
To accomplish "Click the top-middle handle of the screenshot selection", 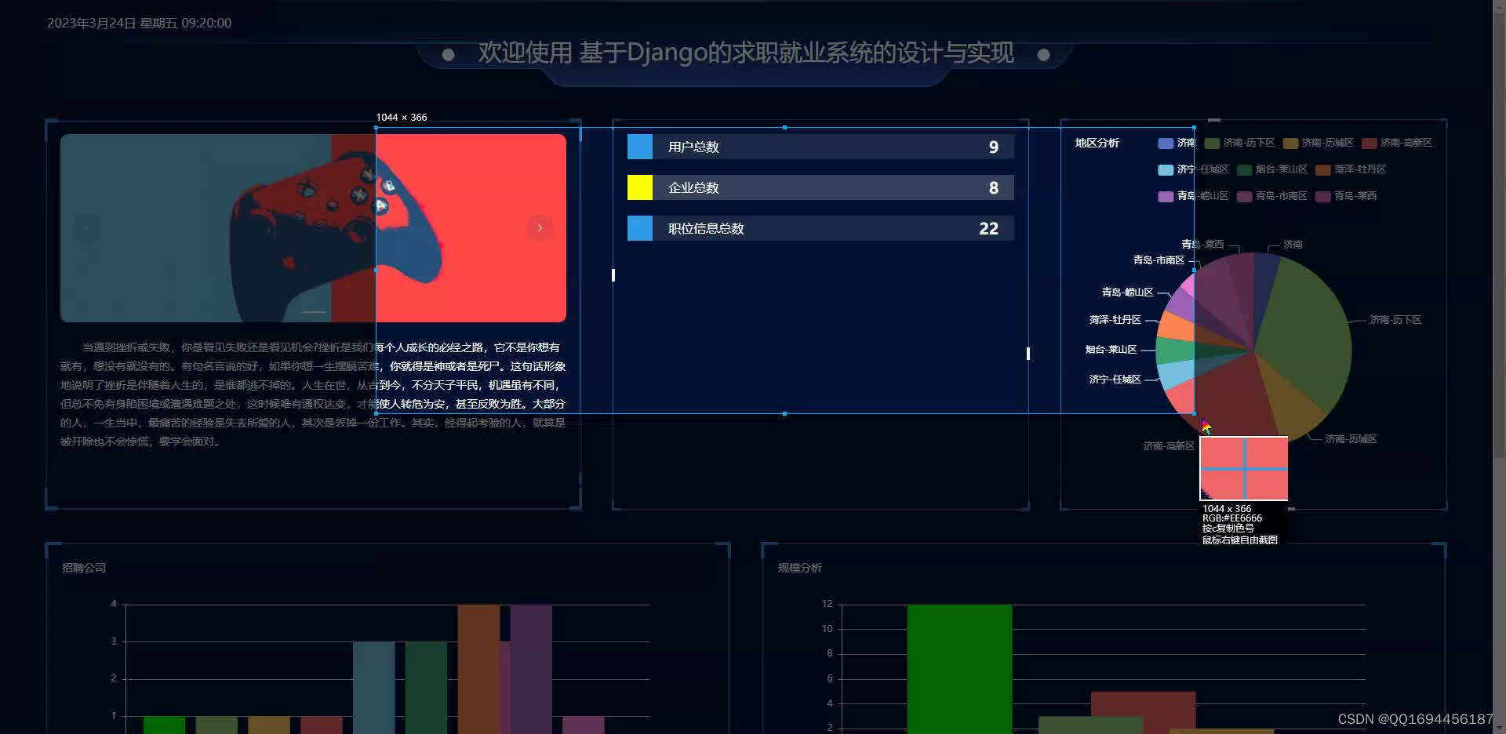I will pos(784,127).
